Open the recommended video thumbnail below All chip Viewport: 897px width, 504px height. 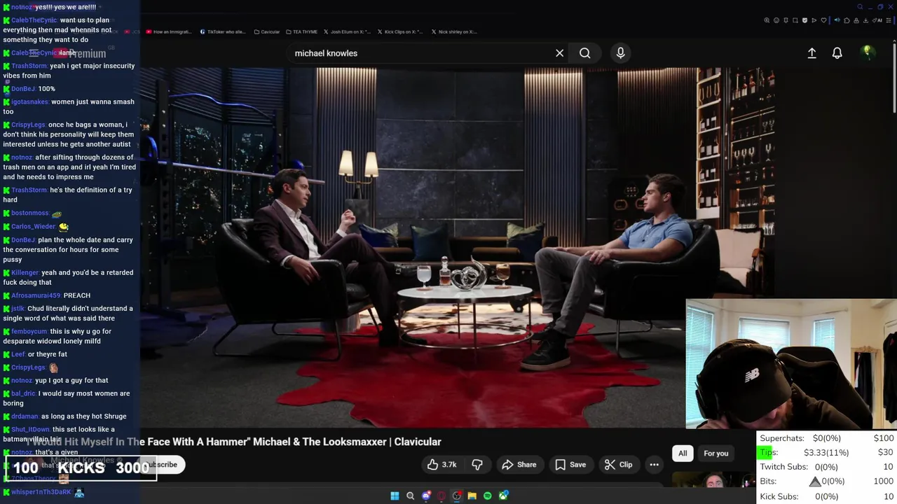pyautogui.click(x=713, y=479)
